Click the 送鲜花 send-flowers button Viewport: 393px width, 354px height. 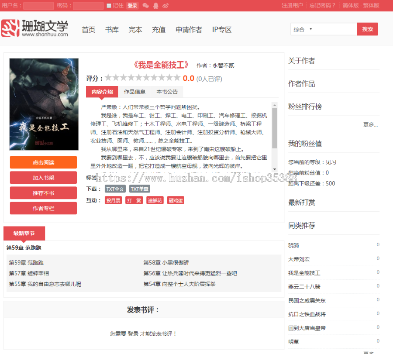(155, 200)
